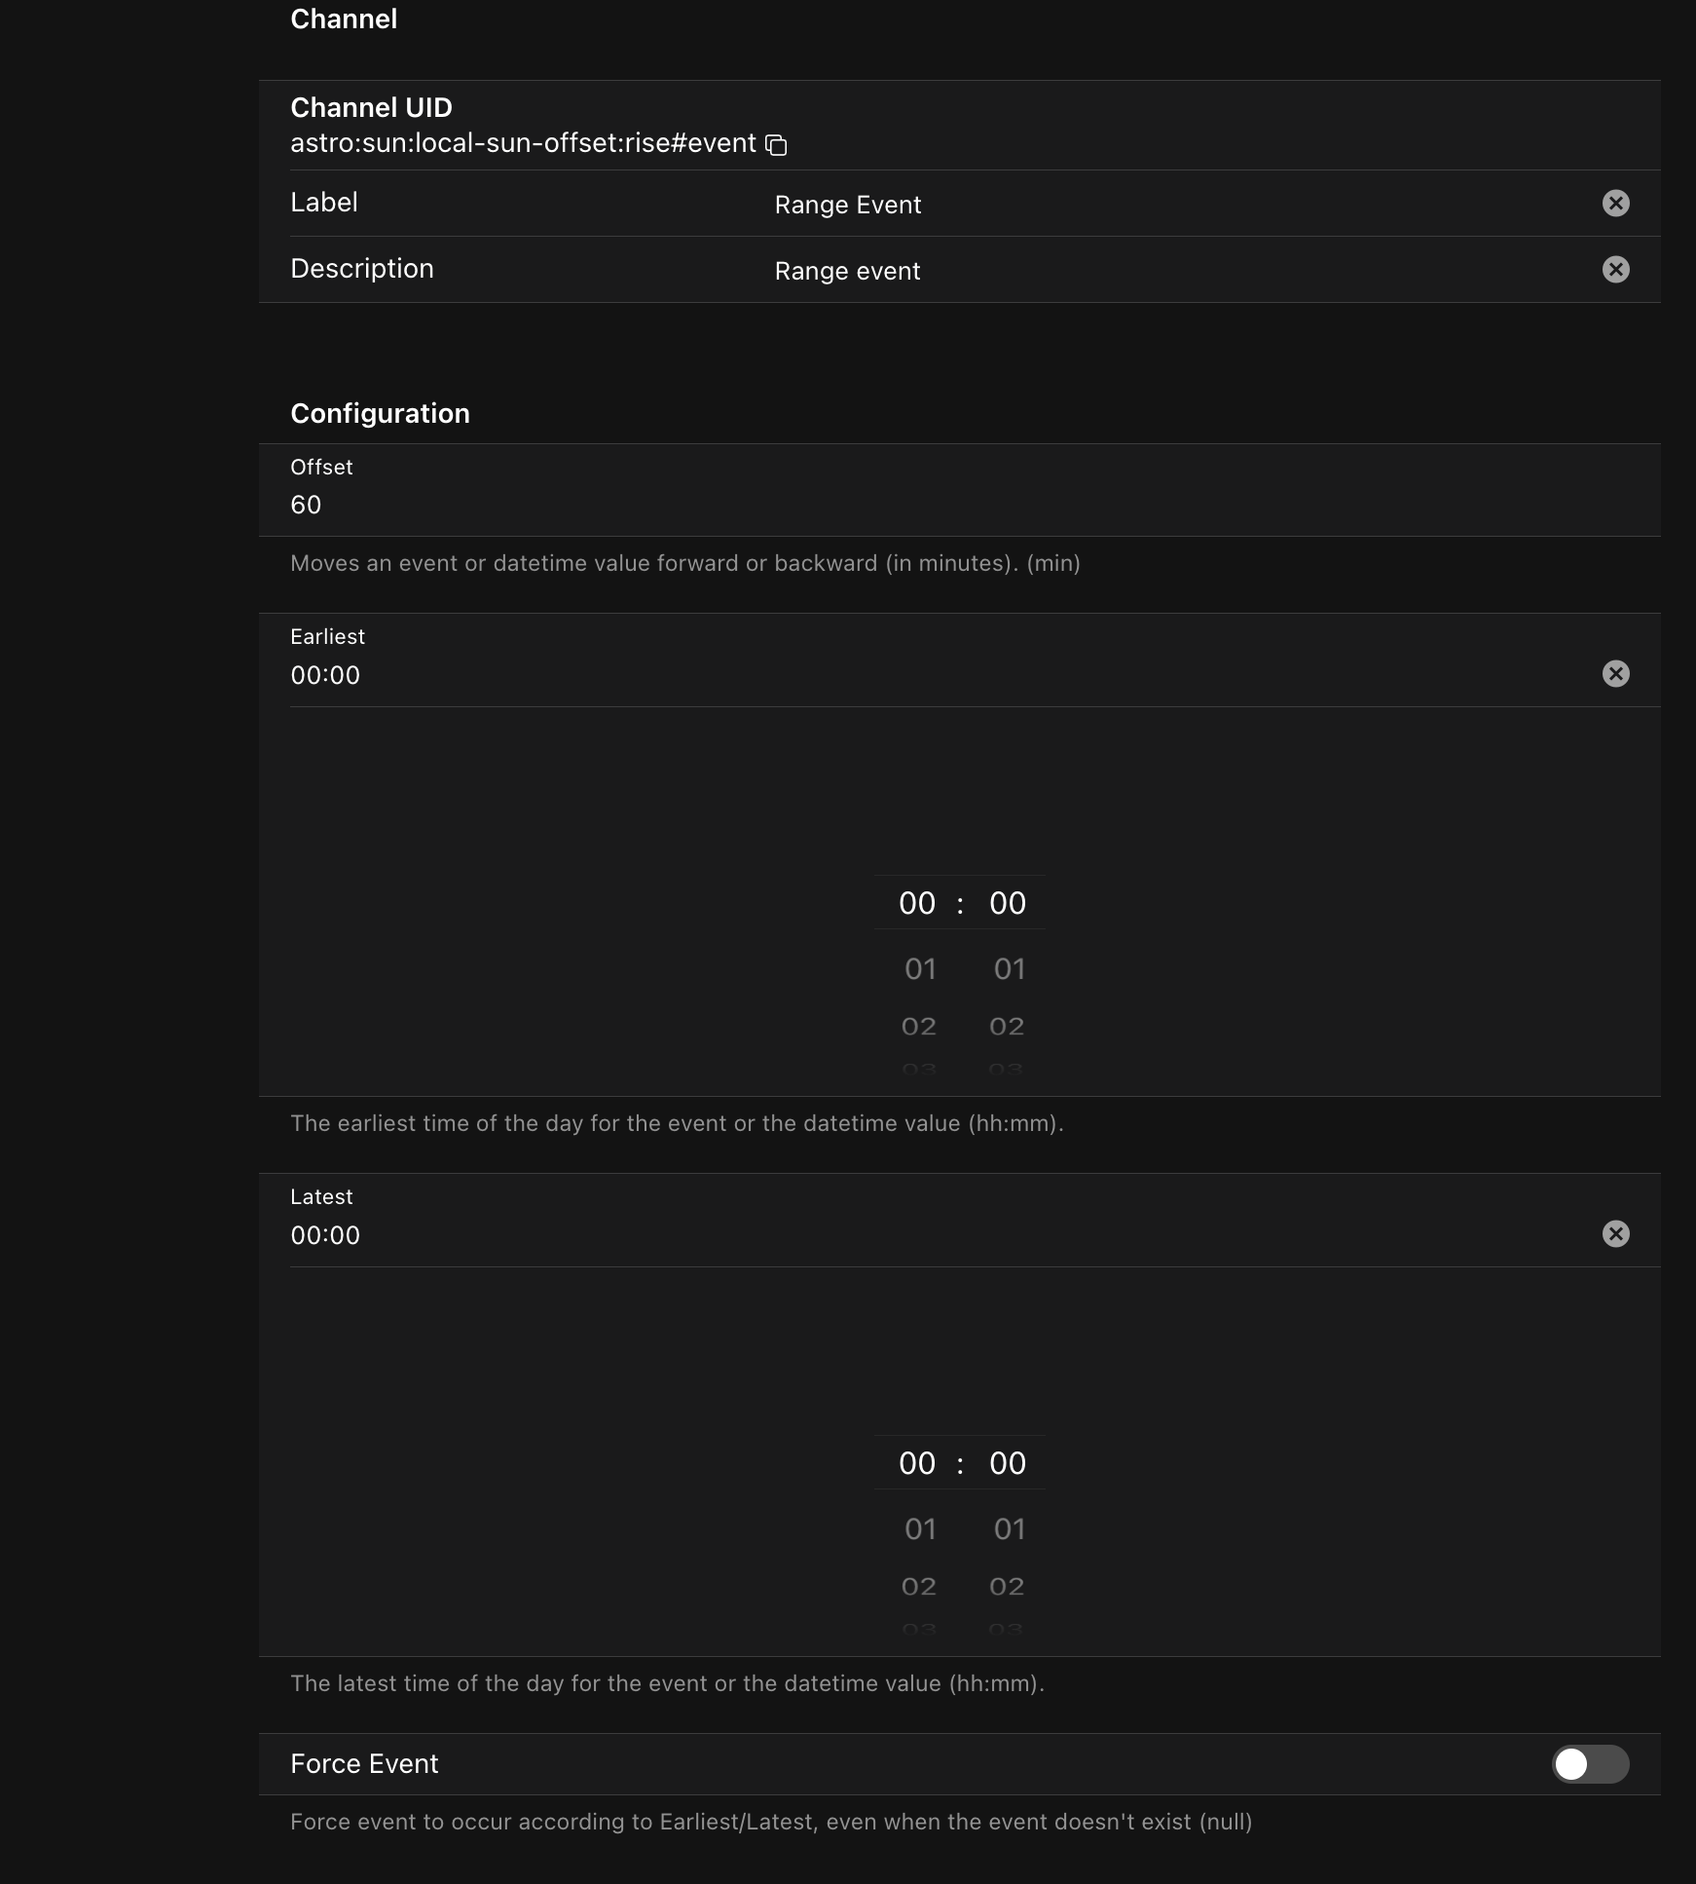
Task: Select hour 01 in Latest picker
Action: click(x=919, y=1529)
